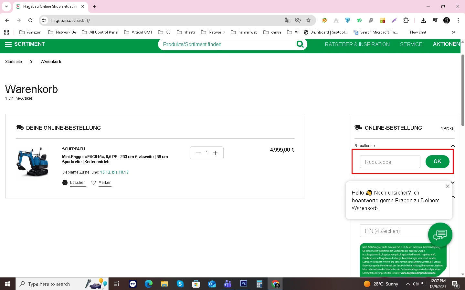This screenshot has width=465, height=290.
Task: Open Dashboard | Seotool bookmark
Action: click(x=326, y=32)
